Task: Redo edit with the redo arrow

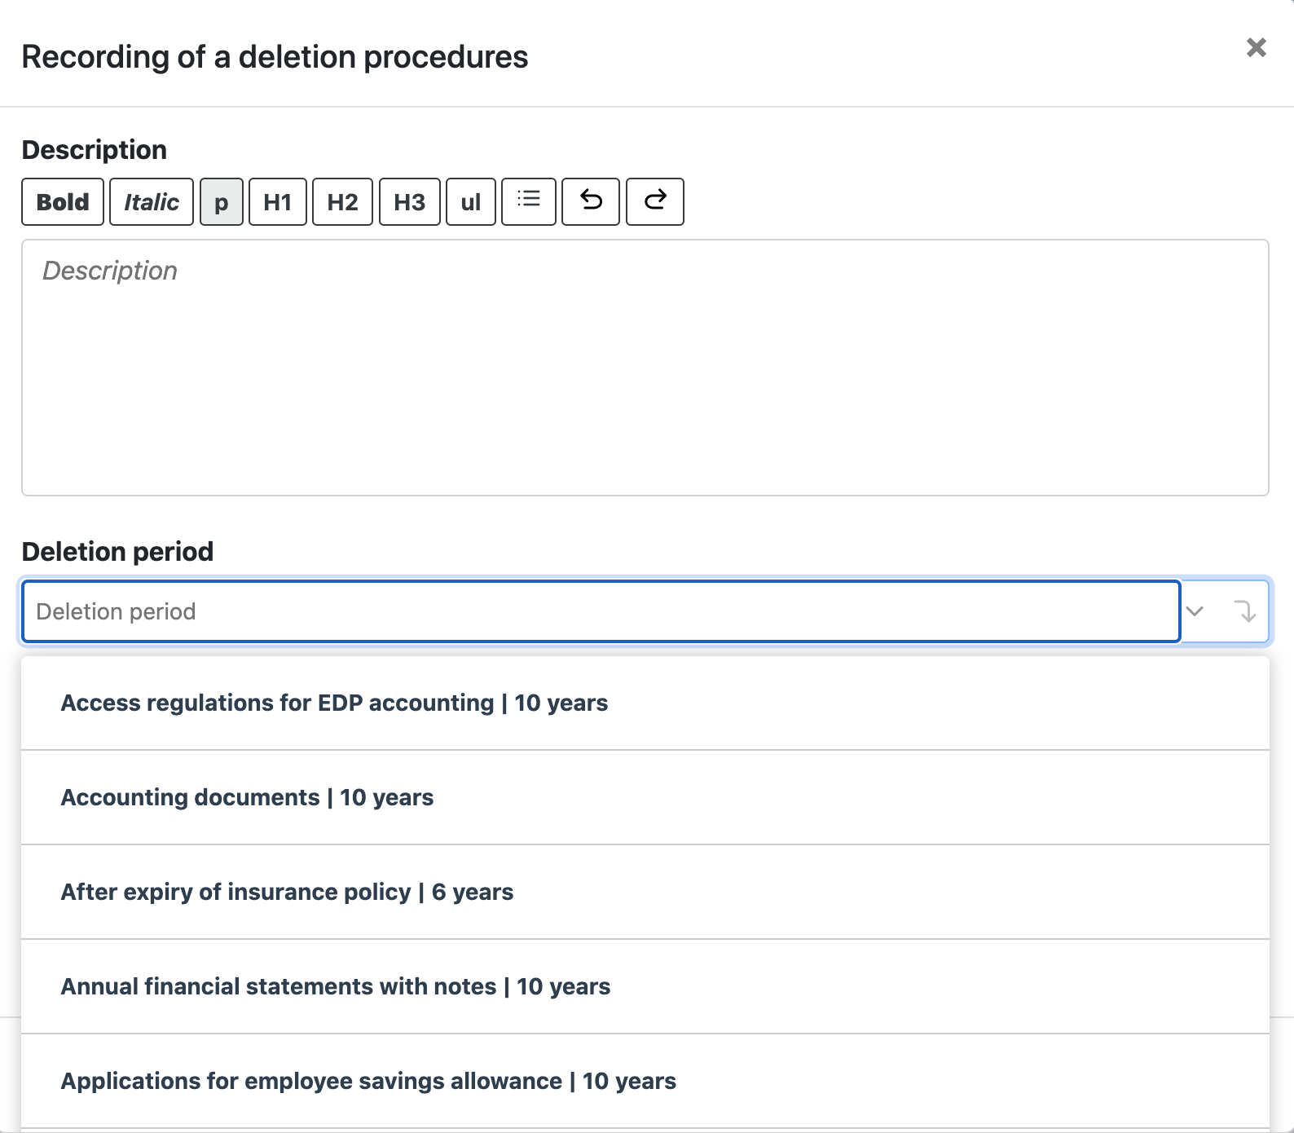Action: point(655,202)
